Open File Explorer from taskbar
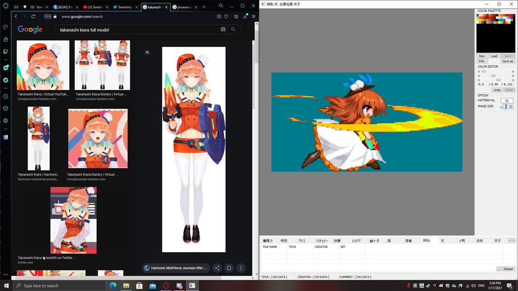Screen dimensions: 518x291 (125, 285)
